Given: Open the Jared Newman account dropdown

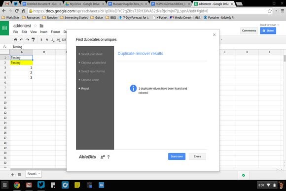Looking at the screenshot, I should 269,25.
